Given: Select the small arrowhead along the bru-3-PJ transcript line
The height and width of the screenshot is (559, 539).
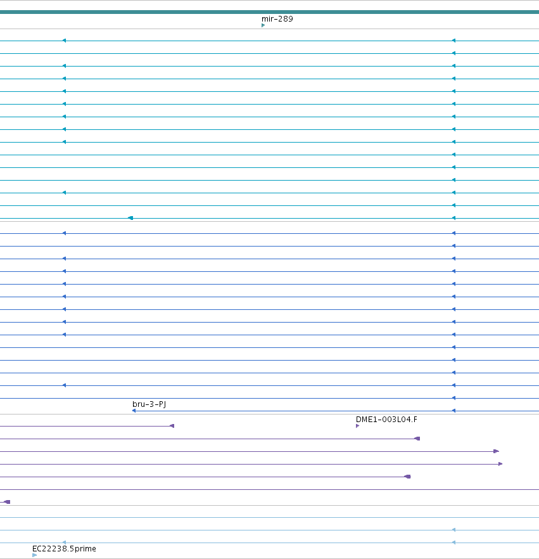Looking at the screenshot, I should click(x=453, y=411).
